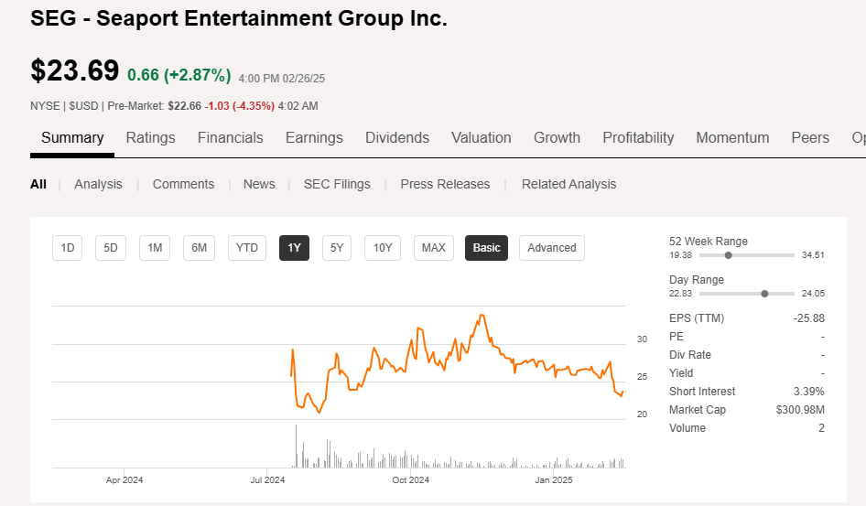Click the Div Rate label
Image resolution: width=866 pixels, height=506 pixels.
[x=690, y=355]
